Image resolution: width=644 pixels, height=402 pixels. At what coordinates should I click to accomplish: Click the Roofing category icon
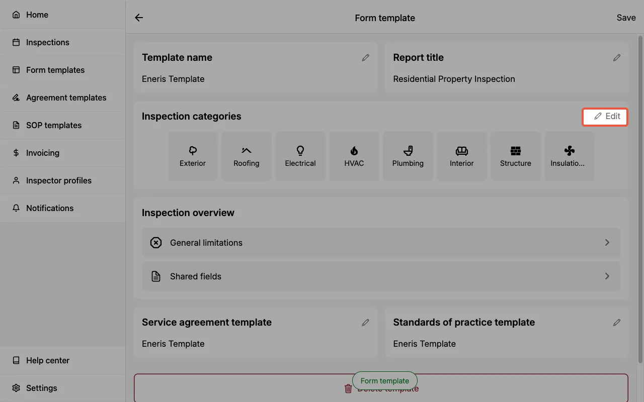pyautogui.click(x=247, y=156)
